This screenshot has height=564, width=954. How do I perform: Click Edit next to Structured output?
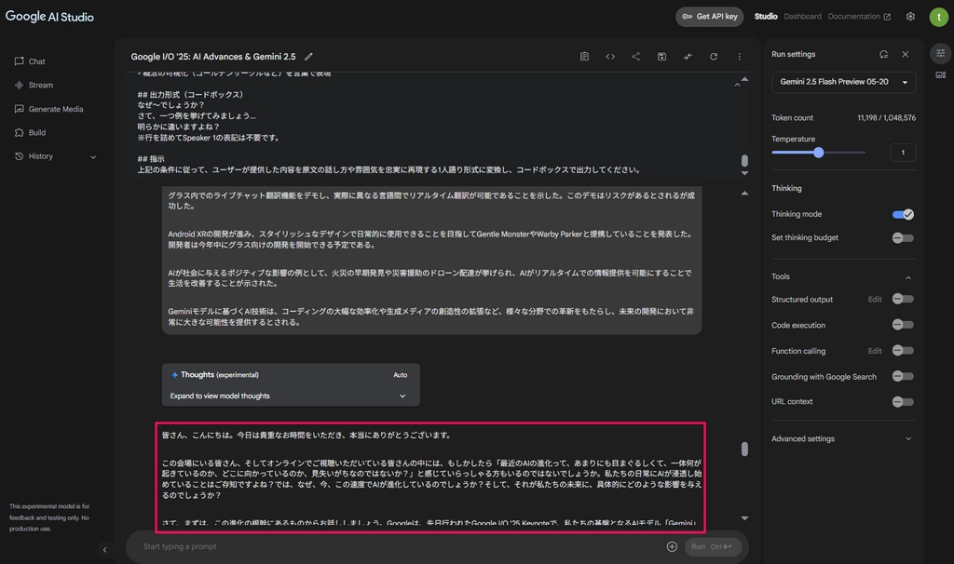[874, 300]
